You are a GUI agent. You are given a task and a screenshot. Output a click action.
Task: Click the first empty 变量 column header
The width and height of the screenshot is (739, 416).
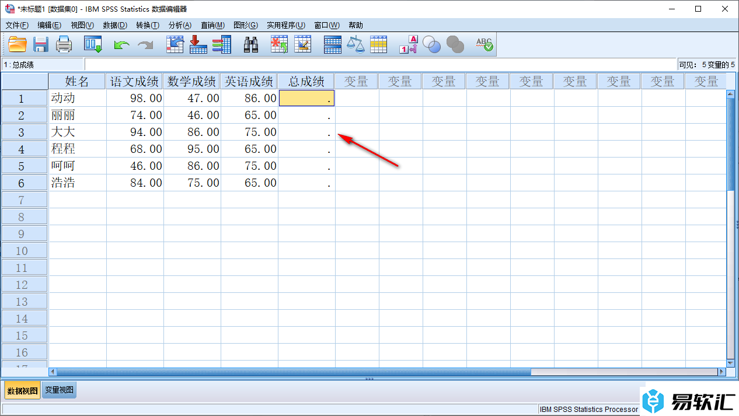(356, 81)
